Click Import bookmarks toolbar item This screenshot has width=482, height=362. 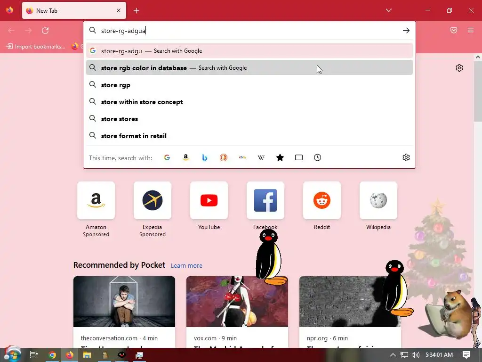click(x=36, y=47)
